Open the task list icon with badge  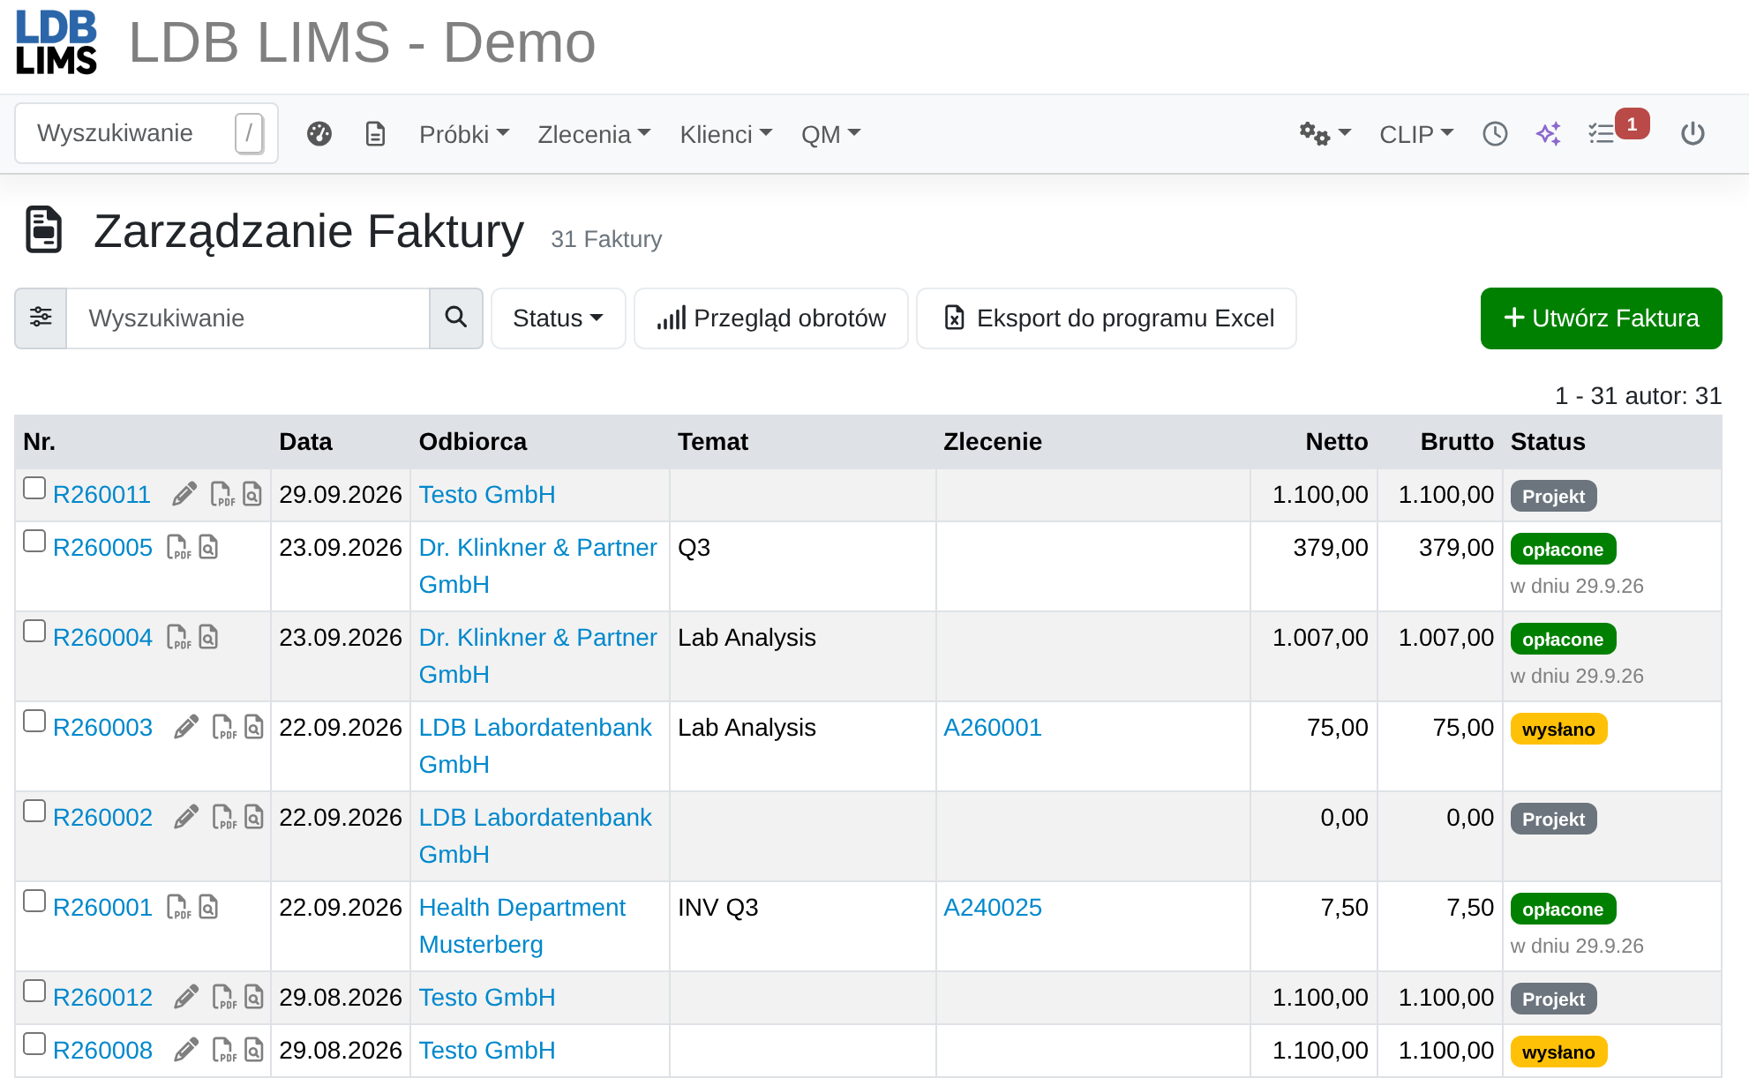(1603, 134)
